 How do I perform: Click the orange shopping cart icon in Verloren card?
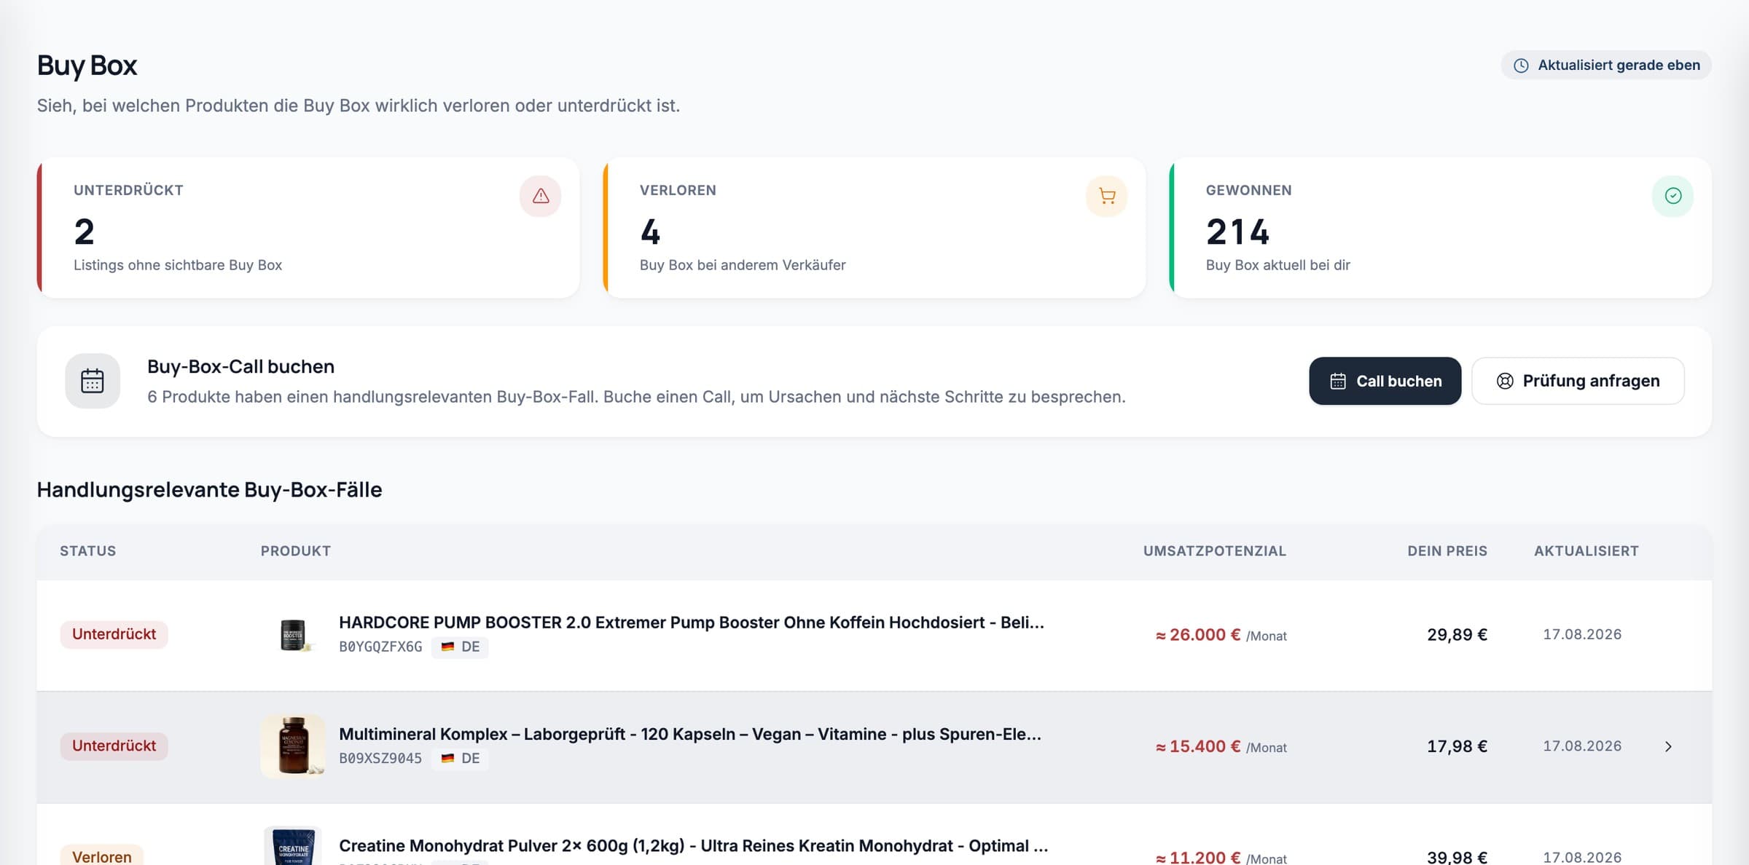(1106, 196)
